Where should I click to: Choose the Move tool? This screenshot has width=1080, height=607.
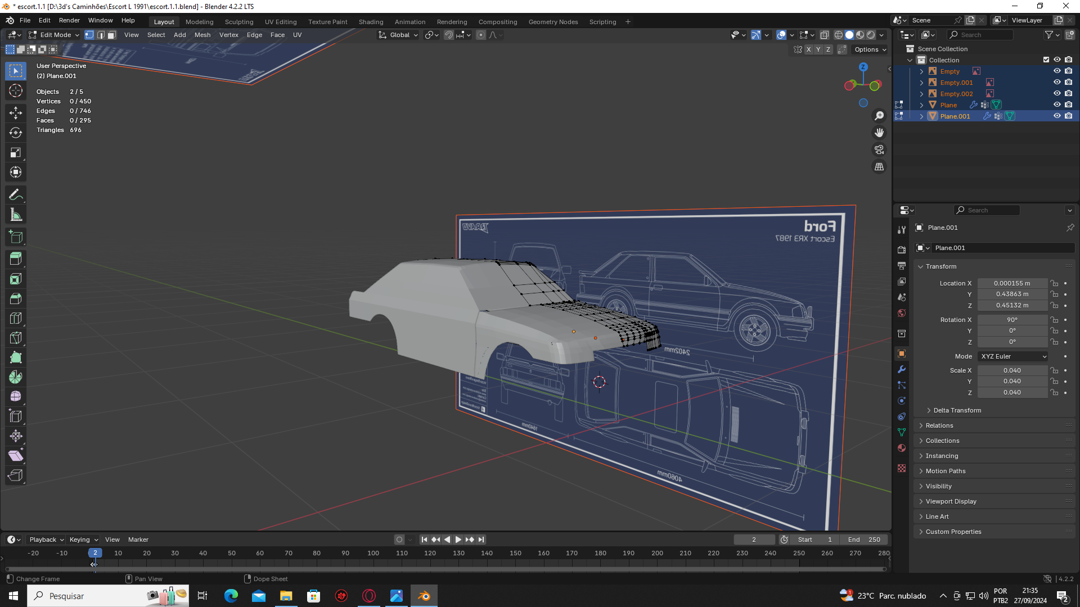(x=16, y=113)
